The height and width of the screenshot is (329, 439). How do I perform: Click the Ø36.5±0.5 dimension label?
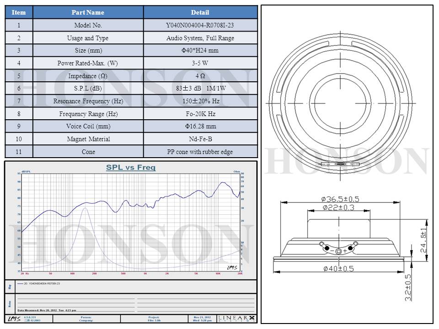pyautogui.click(x=340, y=199)
